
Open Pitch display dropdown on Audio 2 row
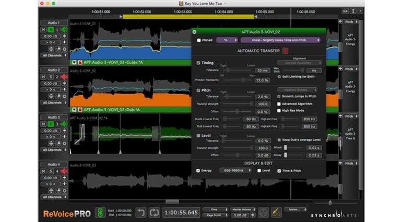351,69
